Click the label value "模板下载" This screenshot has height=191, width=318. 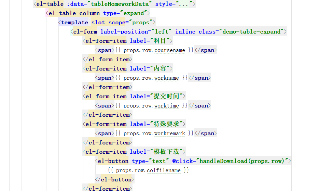tap(166, 152)
